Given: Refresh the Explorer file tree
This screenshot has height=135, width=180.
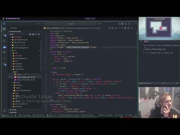Looking at the screenshot, I should tap(36, 34).
